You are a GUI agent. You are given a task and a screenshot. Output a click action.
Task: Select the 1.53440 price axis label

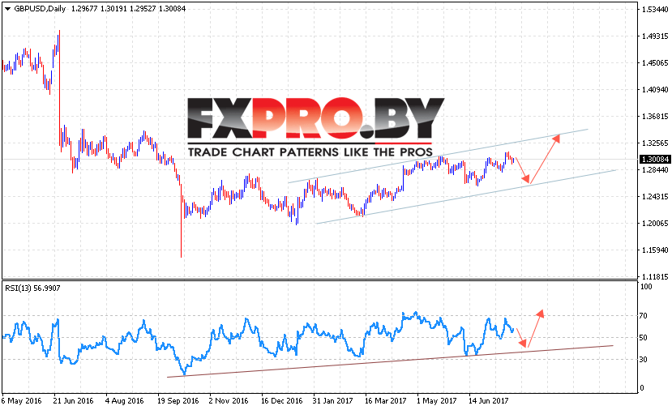(x=655, y=10)
